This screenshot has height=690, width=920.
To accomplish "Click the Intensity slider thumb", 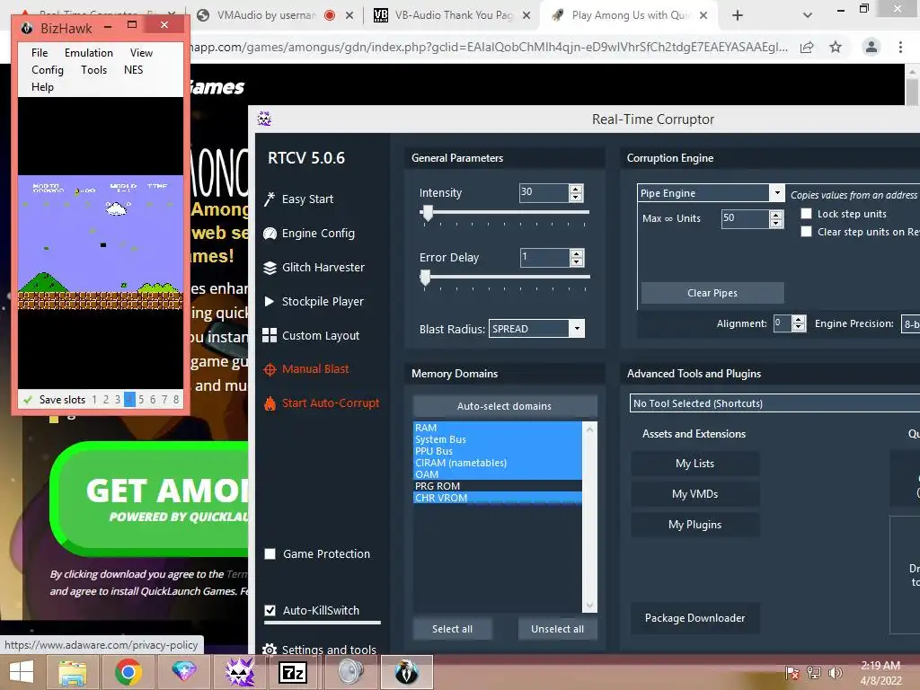I will (x=428, y=214).
